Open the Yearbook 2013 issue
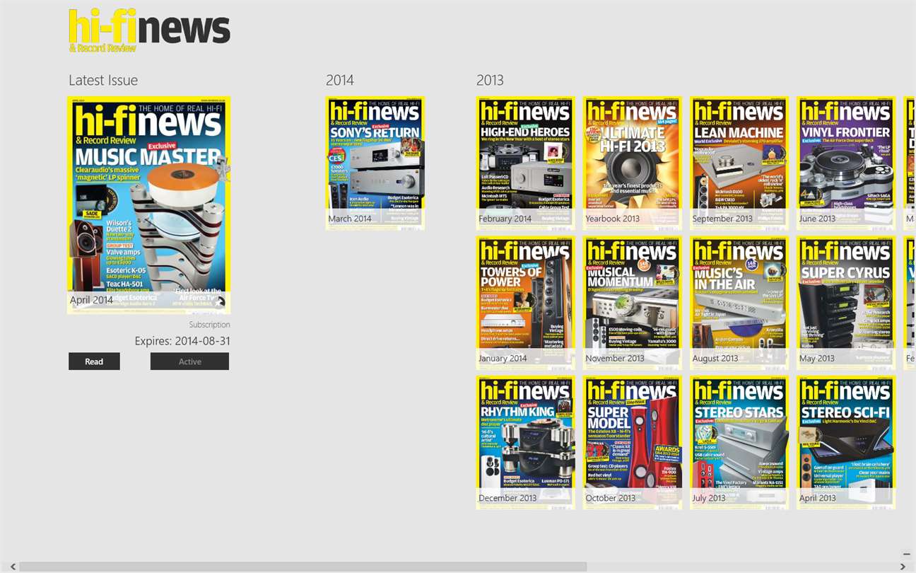Screen dimensions: 916x573 click(x=632, y=163)
